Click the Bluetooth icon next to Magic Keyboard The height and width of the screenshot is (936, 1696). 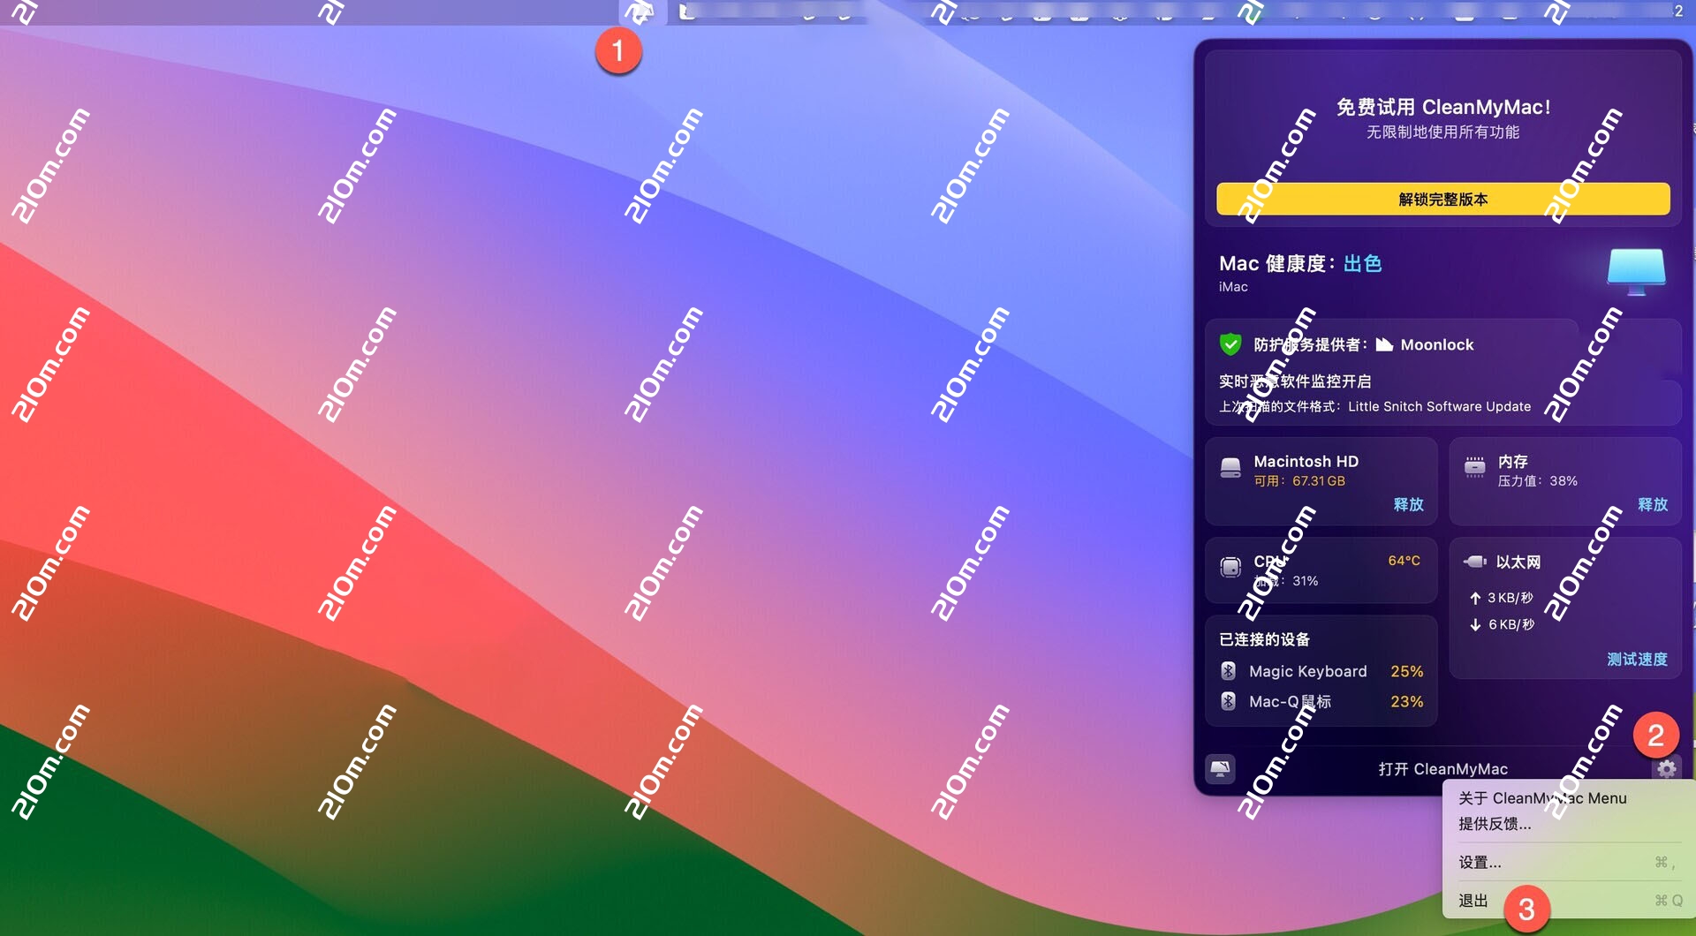(1229, 671)
